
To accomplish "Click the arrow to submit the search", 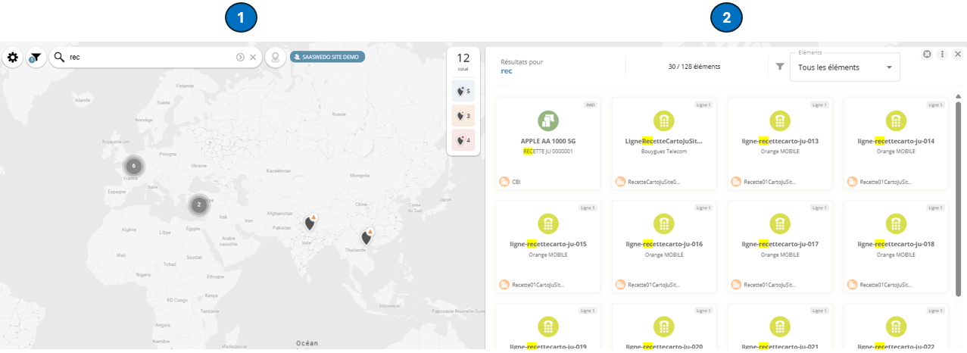I will point(241,58).
